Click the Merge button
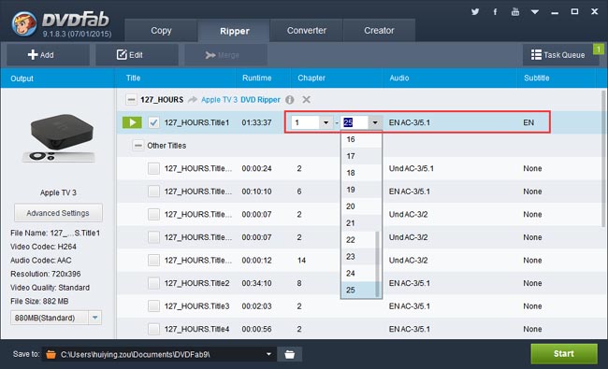The height and width of the screenshot is (369, 608). click(x=225, y=54)
